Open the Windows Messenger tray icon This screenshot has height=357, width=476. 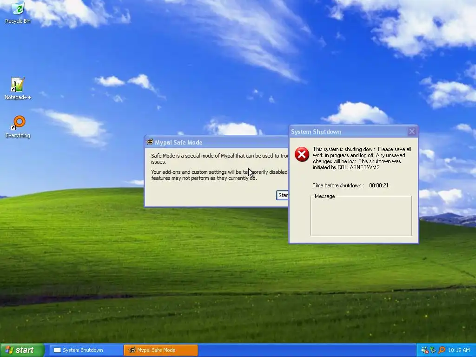(x=425, y=350)
